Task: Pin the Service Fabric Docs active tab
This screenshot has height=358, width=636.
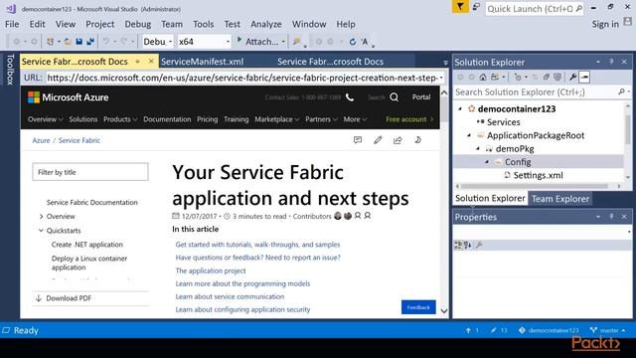Action: [x=138, y=62]
